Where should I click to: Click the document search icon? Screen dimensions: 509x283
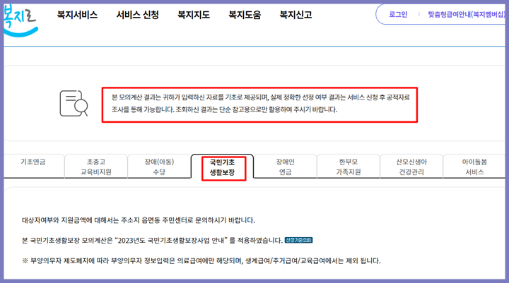(74, 104)
